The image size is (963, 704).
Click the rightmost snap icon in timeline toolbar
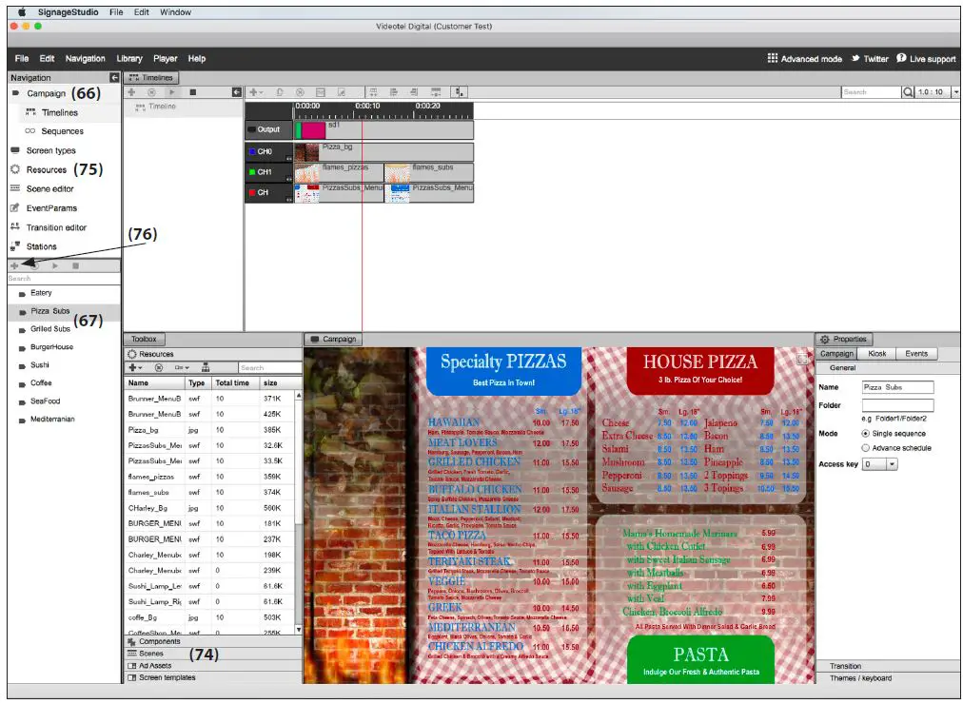(x=460, y=92)
